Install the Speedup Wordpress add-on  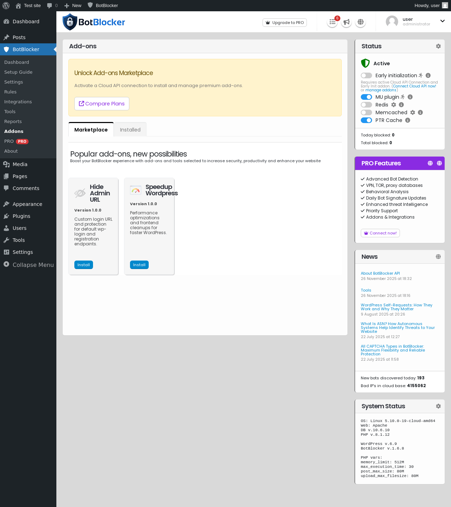tap(139, 265)
